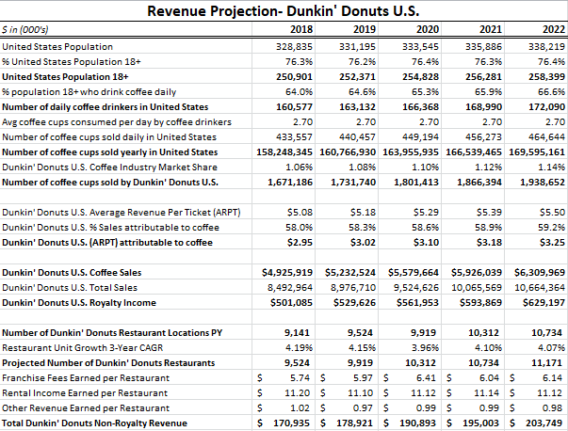
Task: Click 'Dunkin' Donuts U.S. Total Sales' label
Action: click(70, 288)
